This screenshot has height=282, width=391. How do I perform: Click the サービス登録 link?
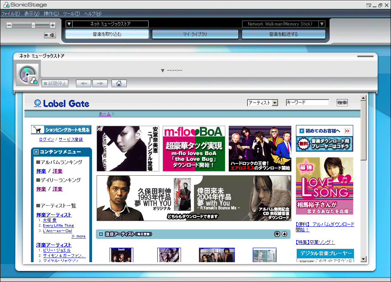pos(71,139)
